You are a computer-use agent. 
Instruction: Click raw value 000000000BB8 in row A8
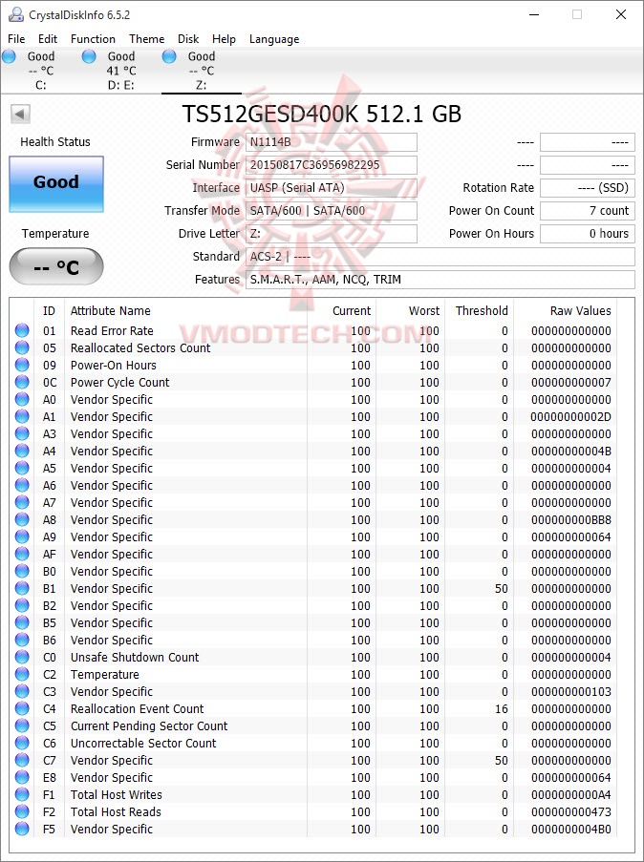tap(570, 519)
